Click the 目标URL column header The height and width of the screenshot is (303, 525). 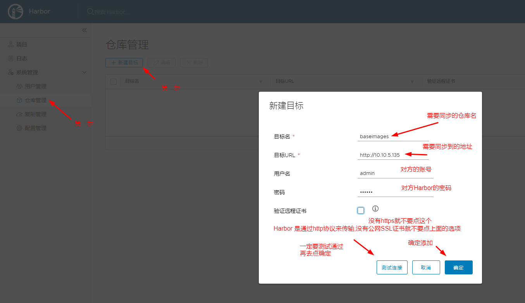[285, 82]
